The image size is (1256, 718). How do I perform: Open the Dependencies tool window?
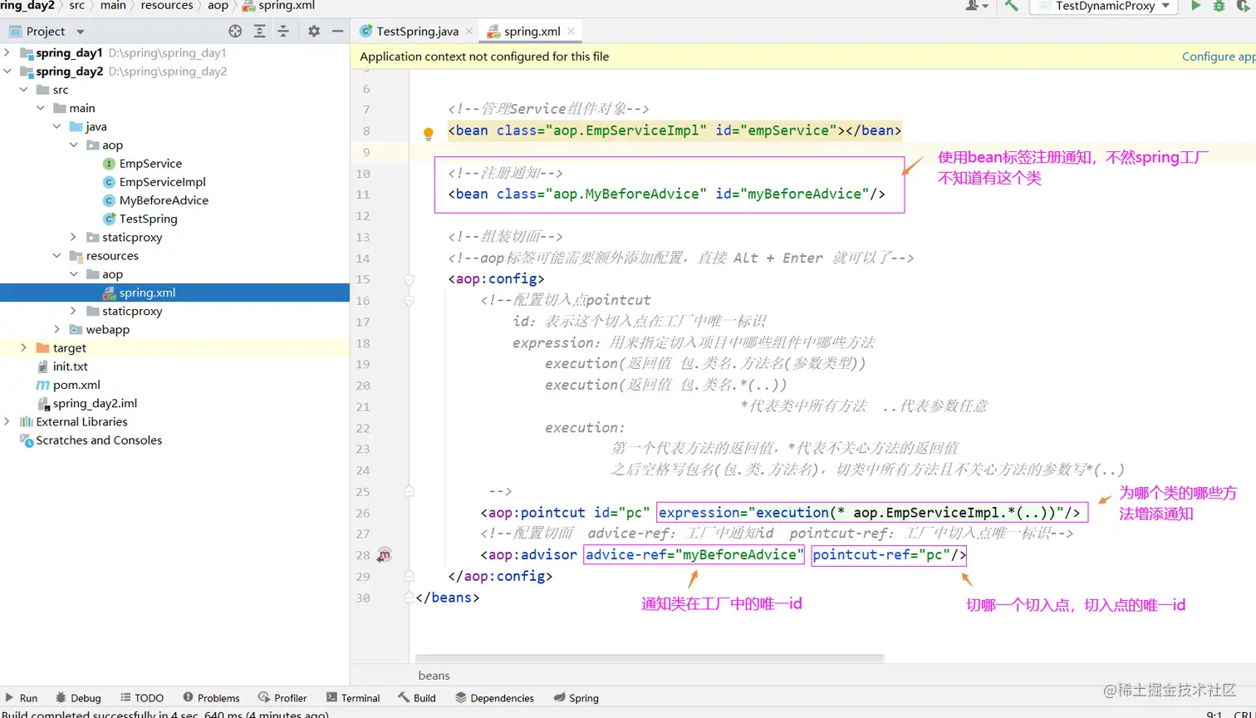tap(495, 698)
